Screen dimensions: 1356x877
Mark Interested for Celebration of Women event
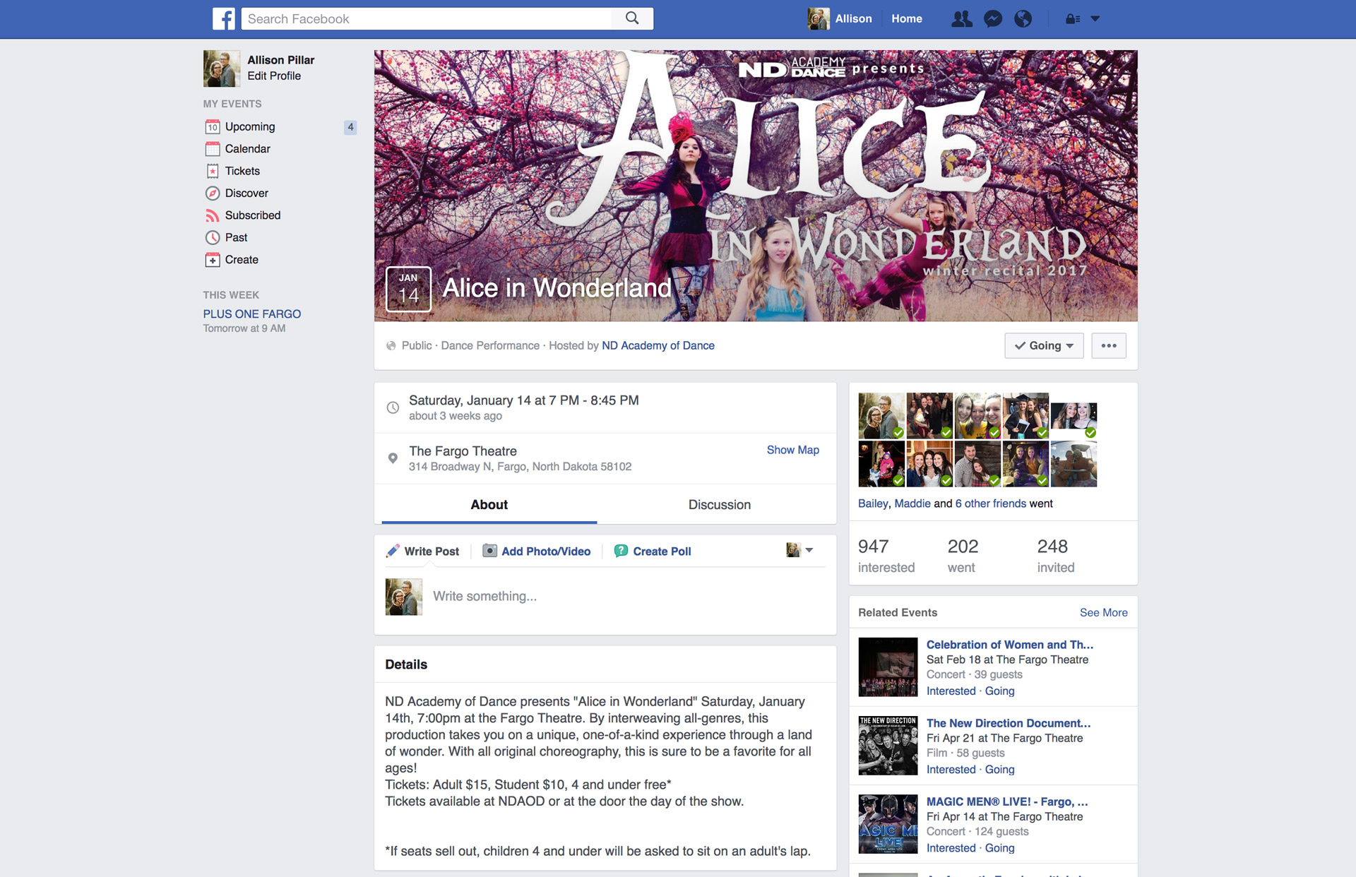tap(951, 691)
